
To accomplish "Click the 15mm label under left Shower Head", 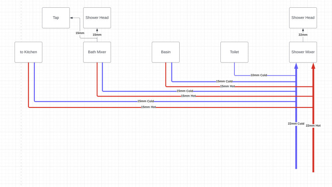I will point(97,35).
